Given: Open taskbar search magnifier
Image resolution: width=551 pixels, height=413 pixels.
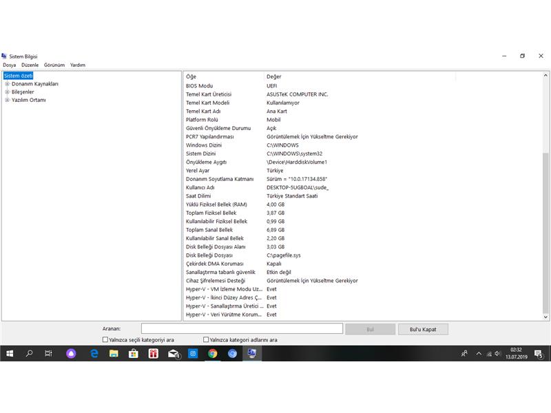Looking at the screenshot, I should 29,353.
